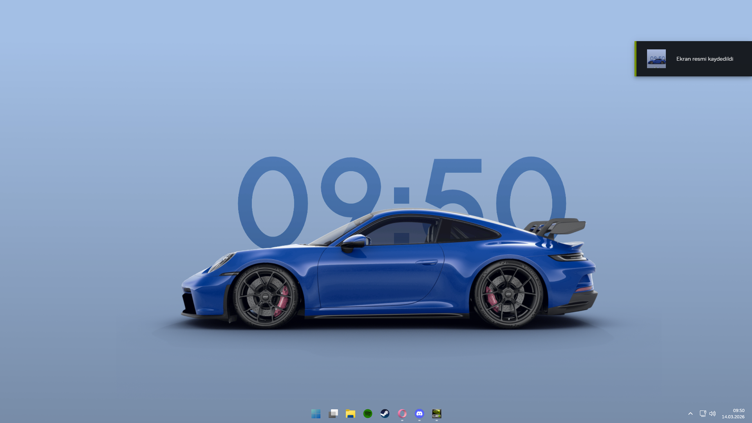752x423 pixels.
Task: Expand the hidden system tray icons chevron
Action: (x=691, y=414)
